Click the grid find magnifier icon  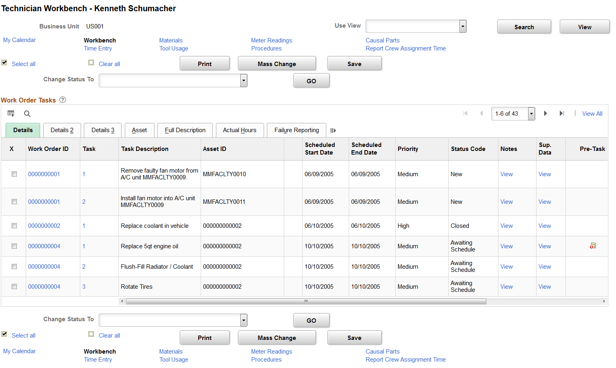pos(27,114)
